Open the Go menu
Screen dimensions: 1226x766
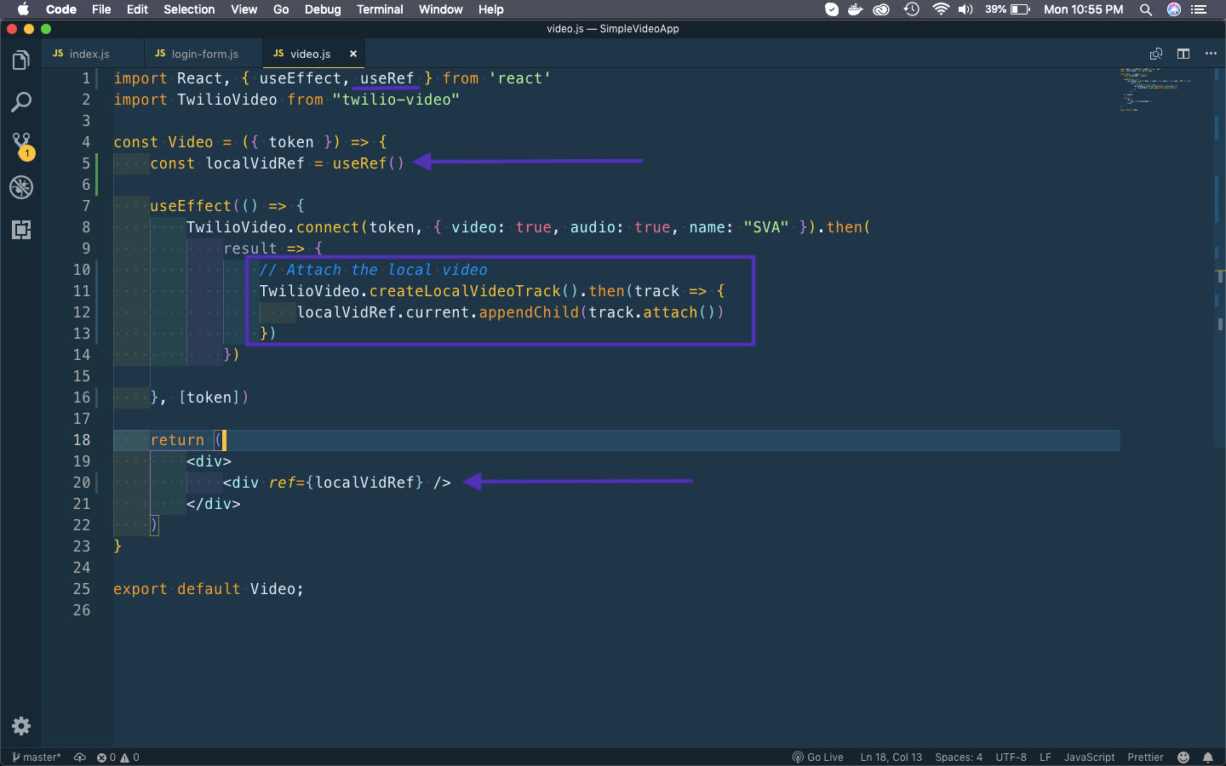281,9
